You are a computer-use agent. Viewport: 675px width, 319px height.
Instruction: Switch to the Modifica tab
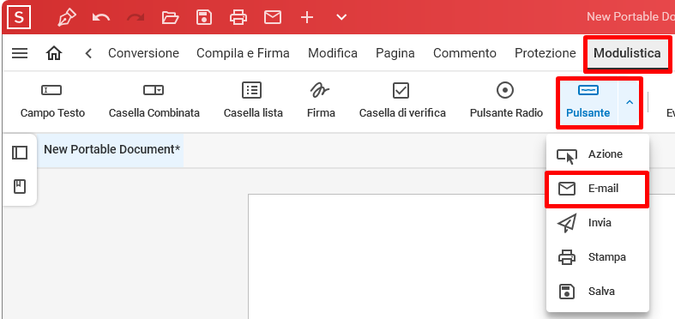coord(333,53)
